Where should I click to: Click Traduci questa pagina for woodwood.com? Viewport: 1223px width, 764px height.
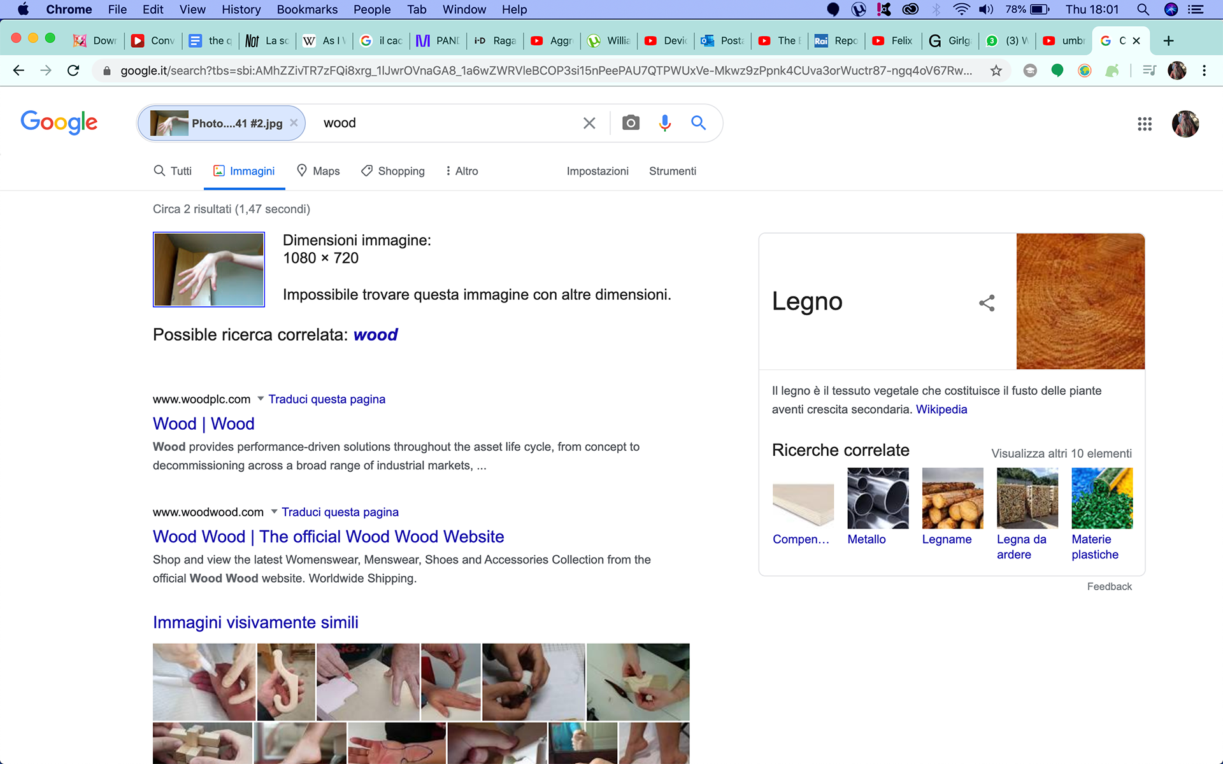340,512
